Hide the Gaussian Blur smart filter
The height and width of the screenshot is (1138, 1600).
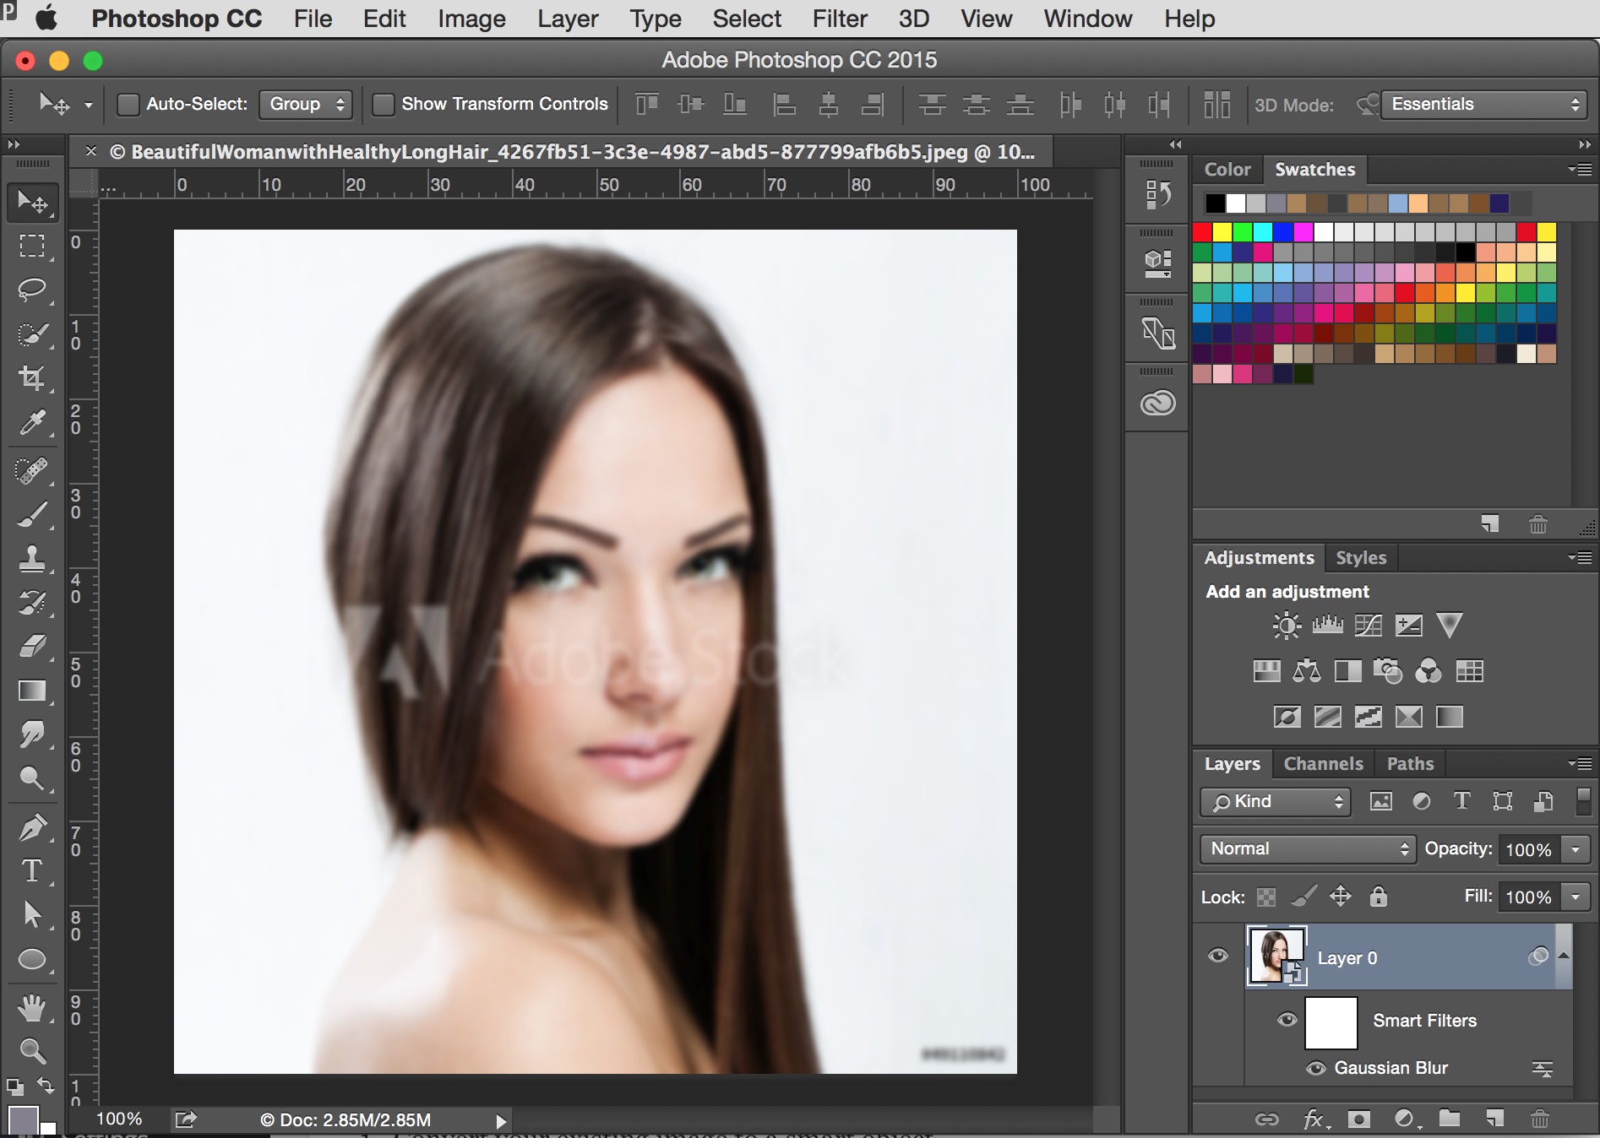[1314, 1069]
